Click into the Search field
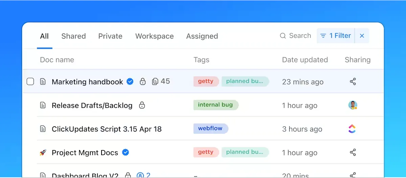 (x=295, y=36)
